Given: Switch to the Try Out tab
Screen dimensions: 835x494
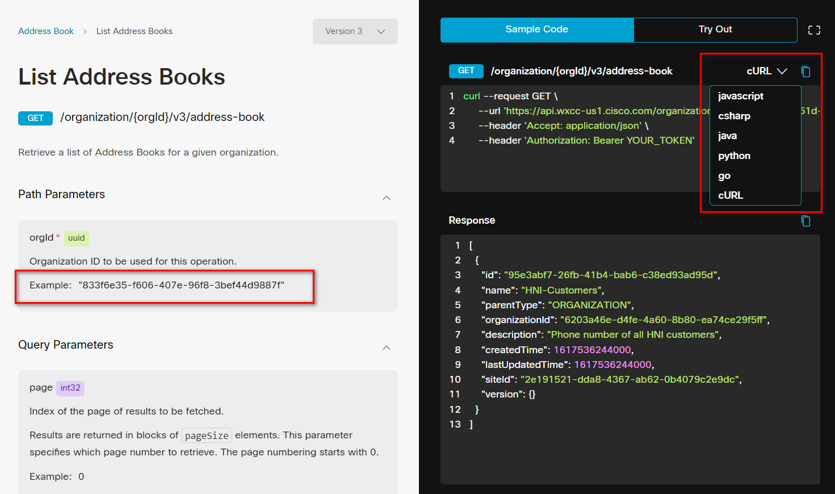Looking at the screenshot, I should coord(715,30).
